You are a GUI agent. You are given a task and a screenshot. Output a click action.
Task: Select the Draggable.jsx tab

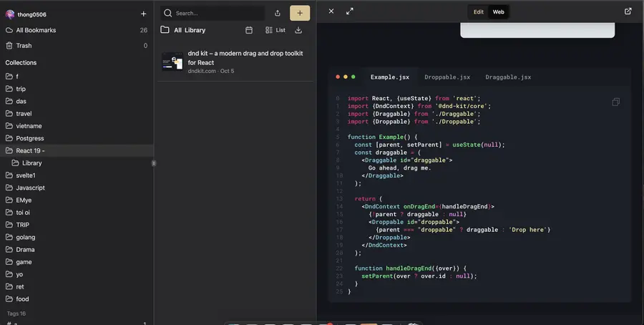(x=508, y=77)
